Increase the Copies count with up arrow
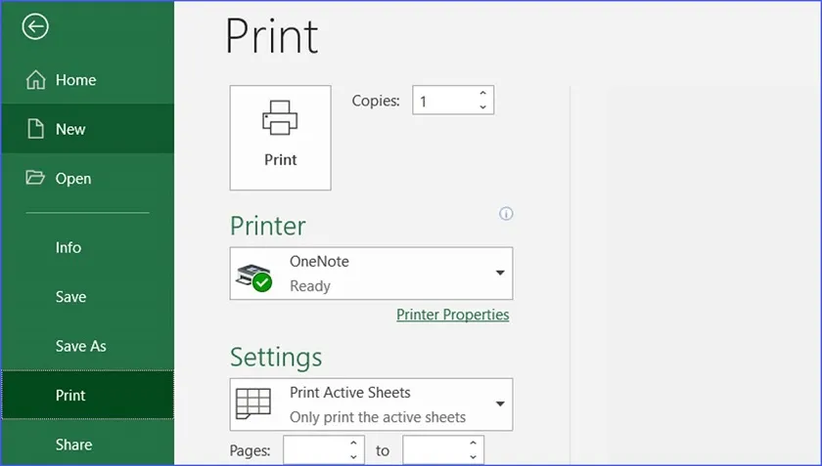Image resolution: width=822 pixels, height=466 pixels. coord(482,94)
